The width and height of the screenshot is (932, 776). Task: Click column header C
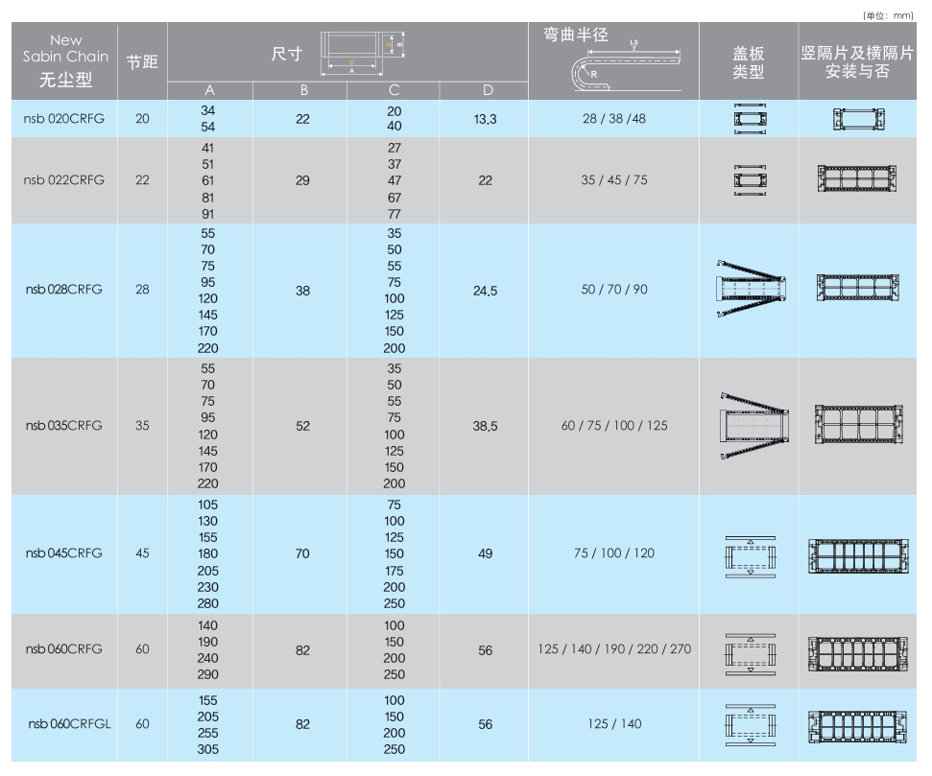[x=394, y=90]
